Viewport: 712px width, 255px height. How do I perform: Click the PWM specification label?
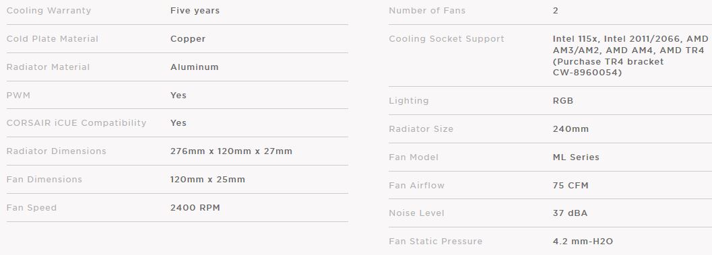(x=18, y=95)
